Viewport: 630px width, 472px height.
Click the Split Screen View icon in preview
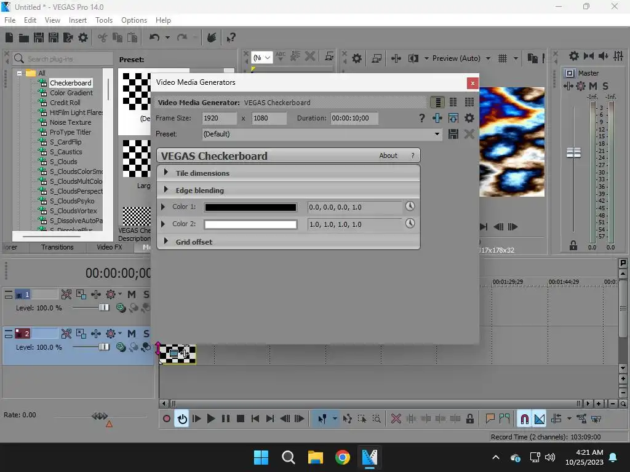(x=413, y=58)
